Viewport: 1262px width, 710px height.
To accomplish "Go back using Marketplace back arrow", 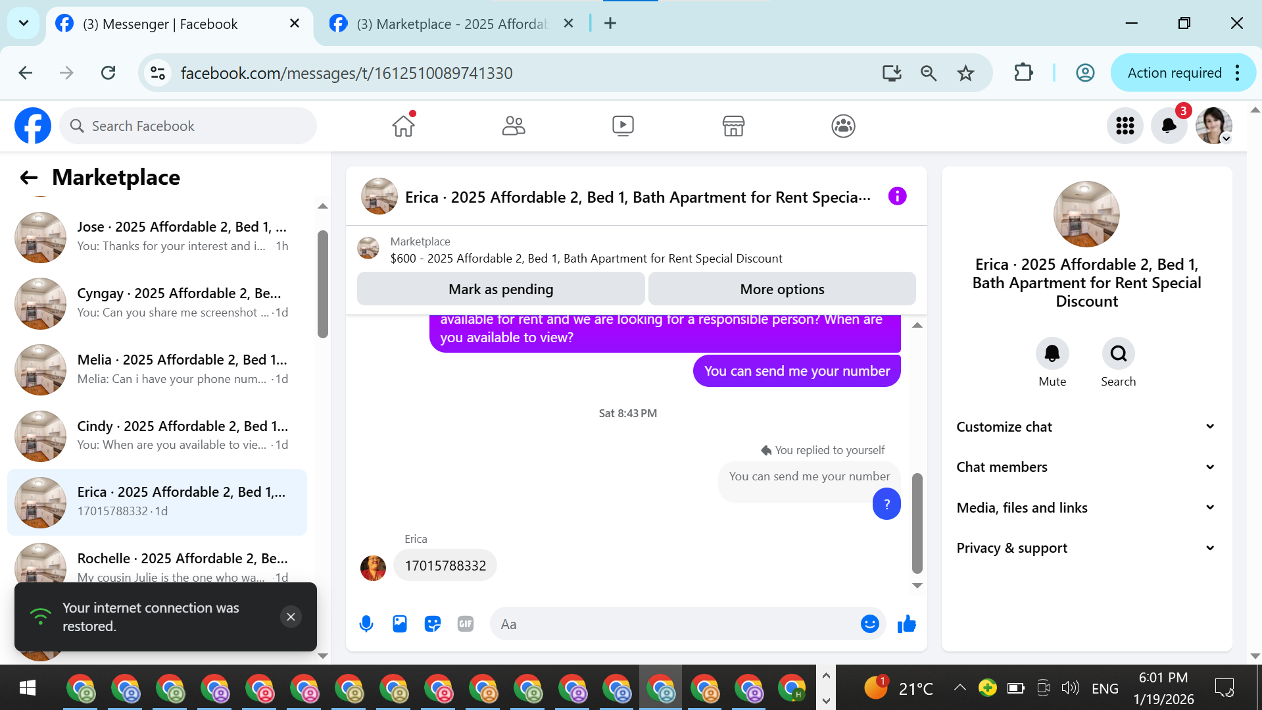I will pos(28,178).
